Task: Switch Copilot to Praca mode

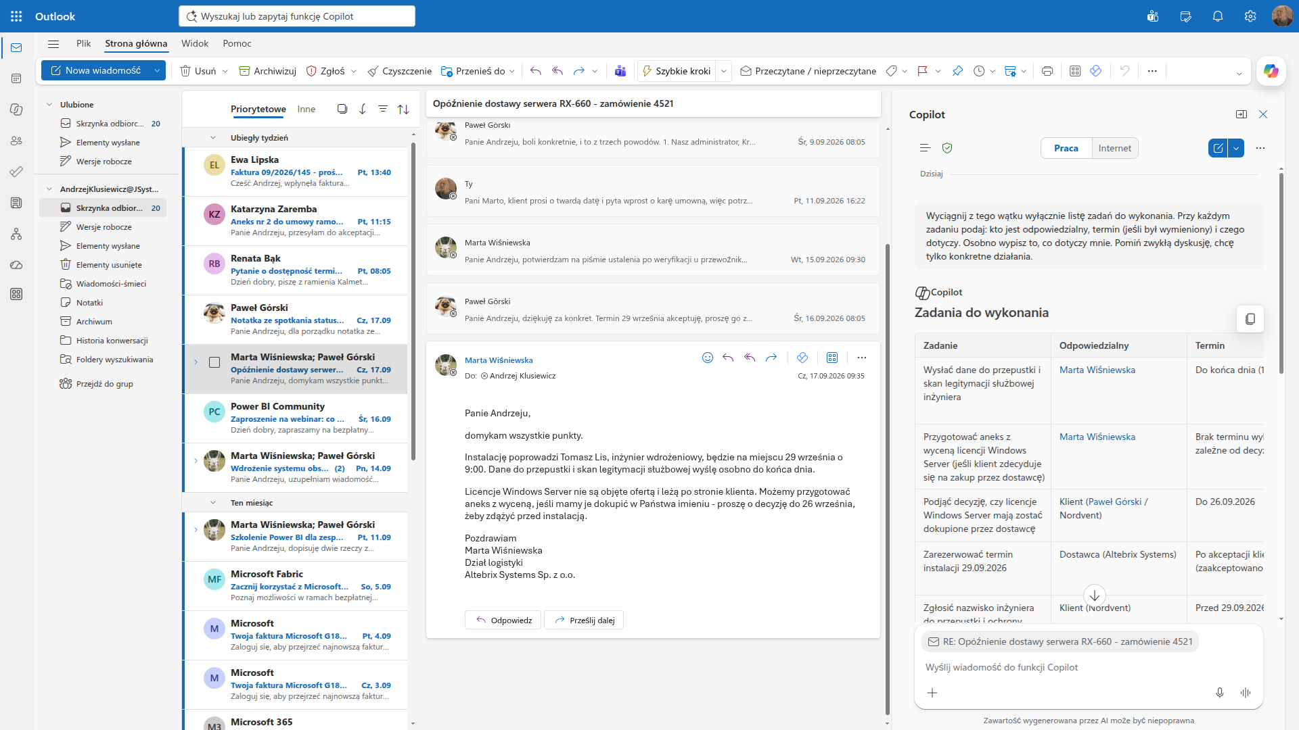Action: [x=1066, y=148]
